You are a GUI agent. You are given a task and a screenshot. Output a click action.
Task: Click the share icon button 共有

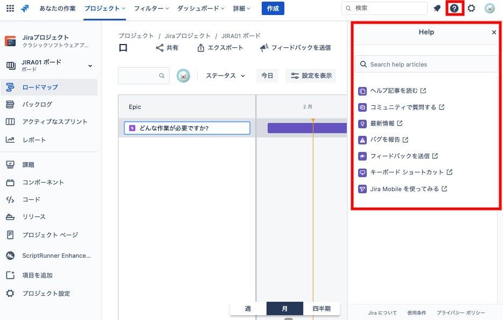[167, 48]
